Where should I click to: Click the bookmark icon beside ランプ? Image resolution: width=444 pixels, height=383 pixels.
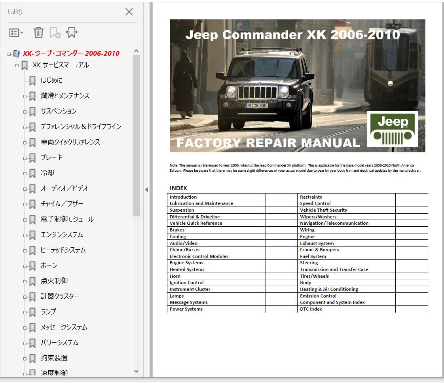(32, 312)
